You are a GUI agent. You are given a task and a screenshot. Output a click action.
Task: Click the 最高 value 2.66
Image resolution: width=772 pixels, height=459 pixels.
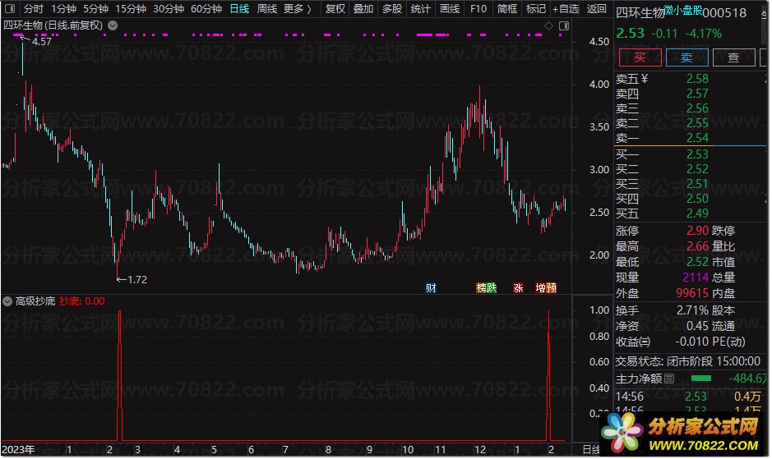click(x=698, y=246)
